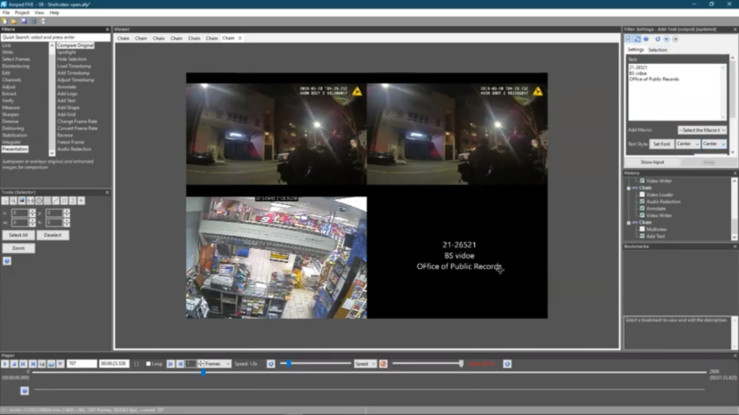Viewport: 739px width, 415px height.
Task: Select the magnifier tool in Tools panel
Action: point(14,201)
